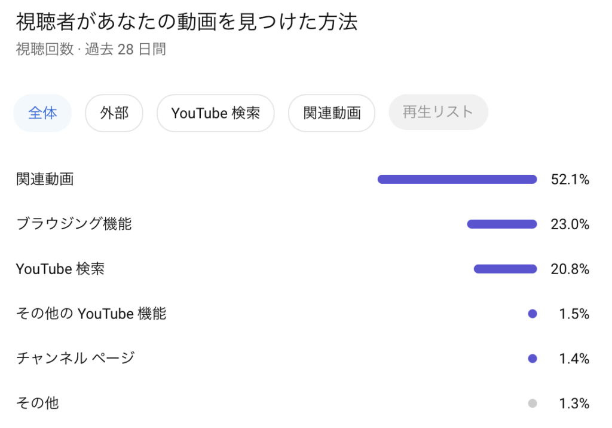Click the その他の YouTube 機能 label
Viewport: 612px width, 428px height.
pyautogui.click(x=91, y=313)
